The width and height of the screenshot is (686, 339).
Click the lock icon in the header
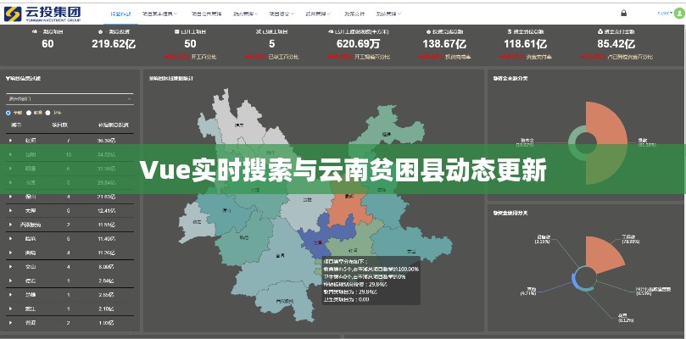pos(623,13)
